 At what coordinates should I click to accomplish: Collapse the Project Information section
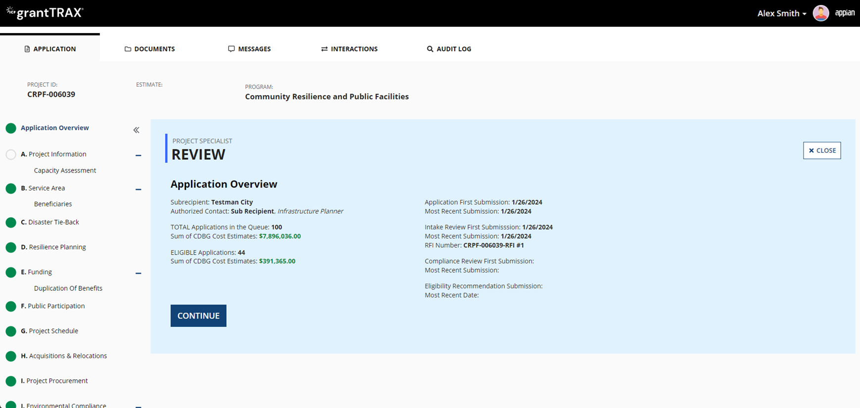coord(139,155)
